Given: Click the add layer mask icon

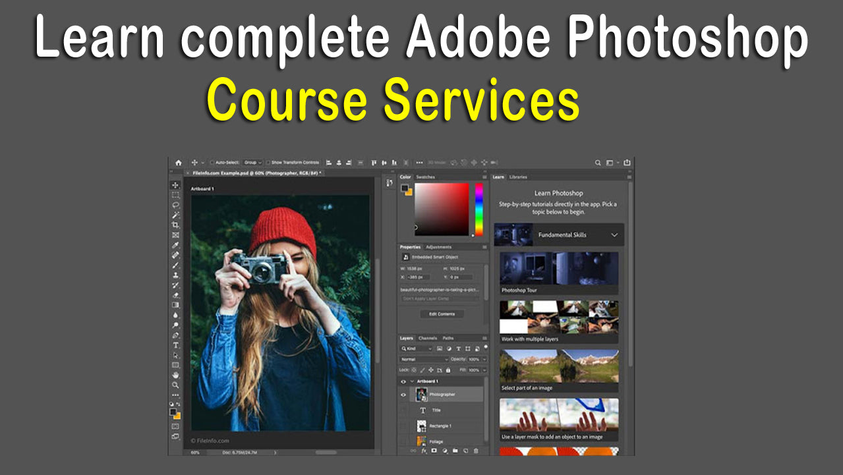Looking at the screenshot, I should point(434,451).
